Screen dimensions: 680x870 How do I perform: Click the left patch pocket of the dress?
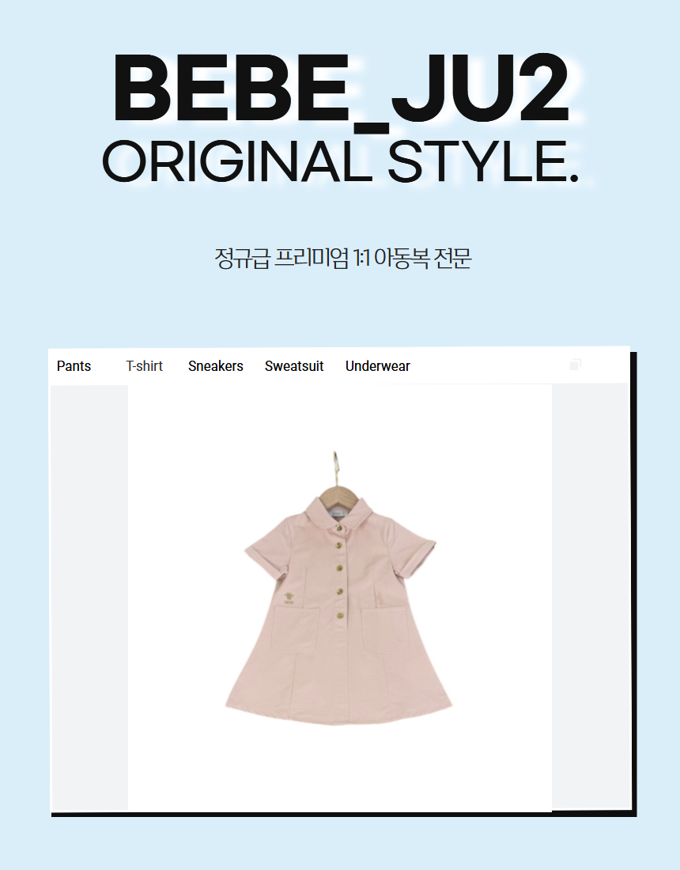click(294, 630)
